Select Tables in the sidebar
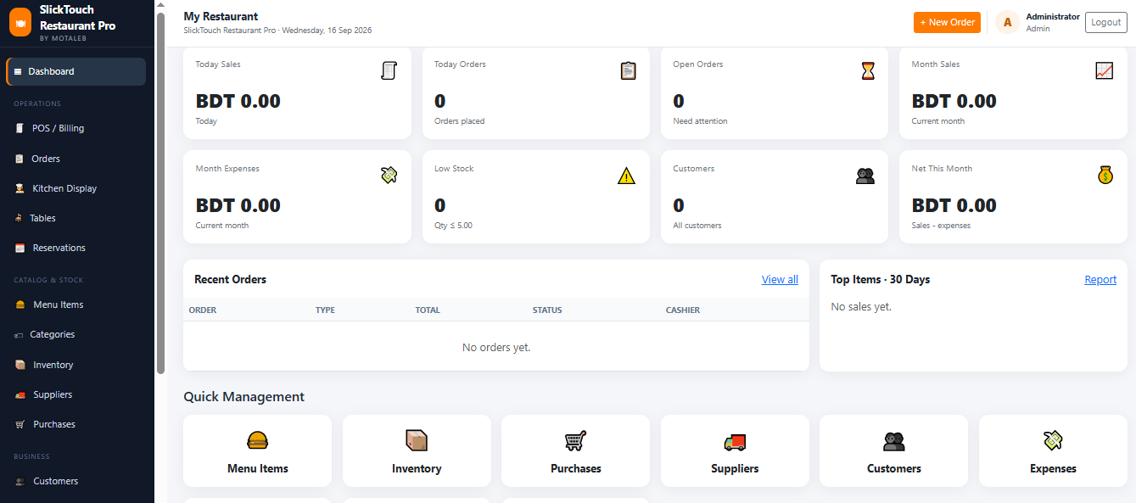Viewport: 1136px width, 503px height. coord(76,218)
